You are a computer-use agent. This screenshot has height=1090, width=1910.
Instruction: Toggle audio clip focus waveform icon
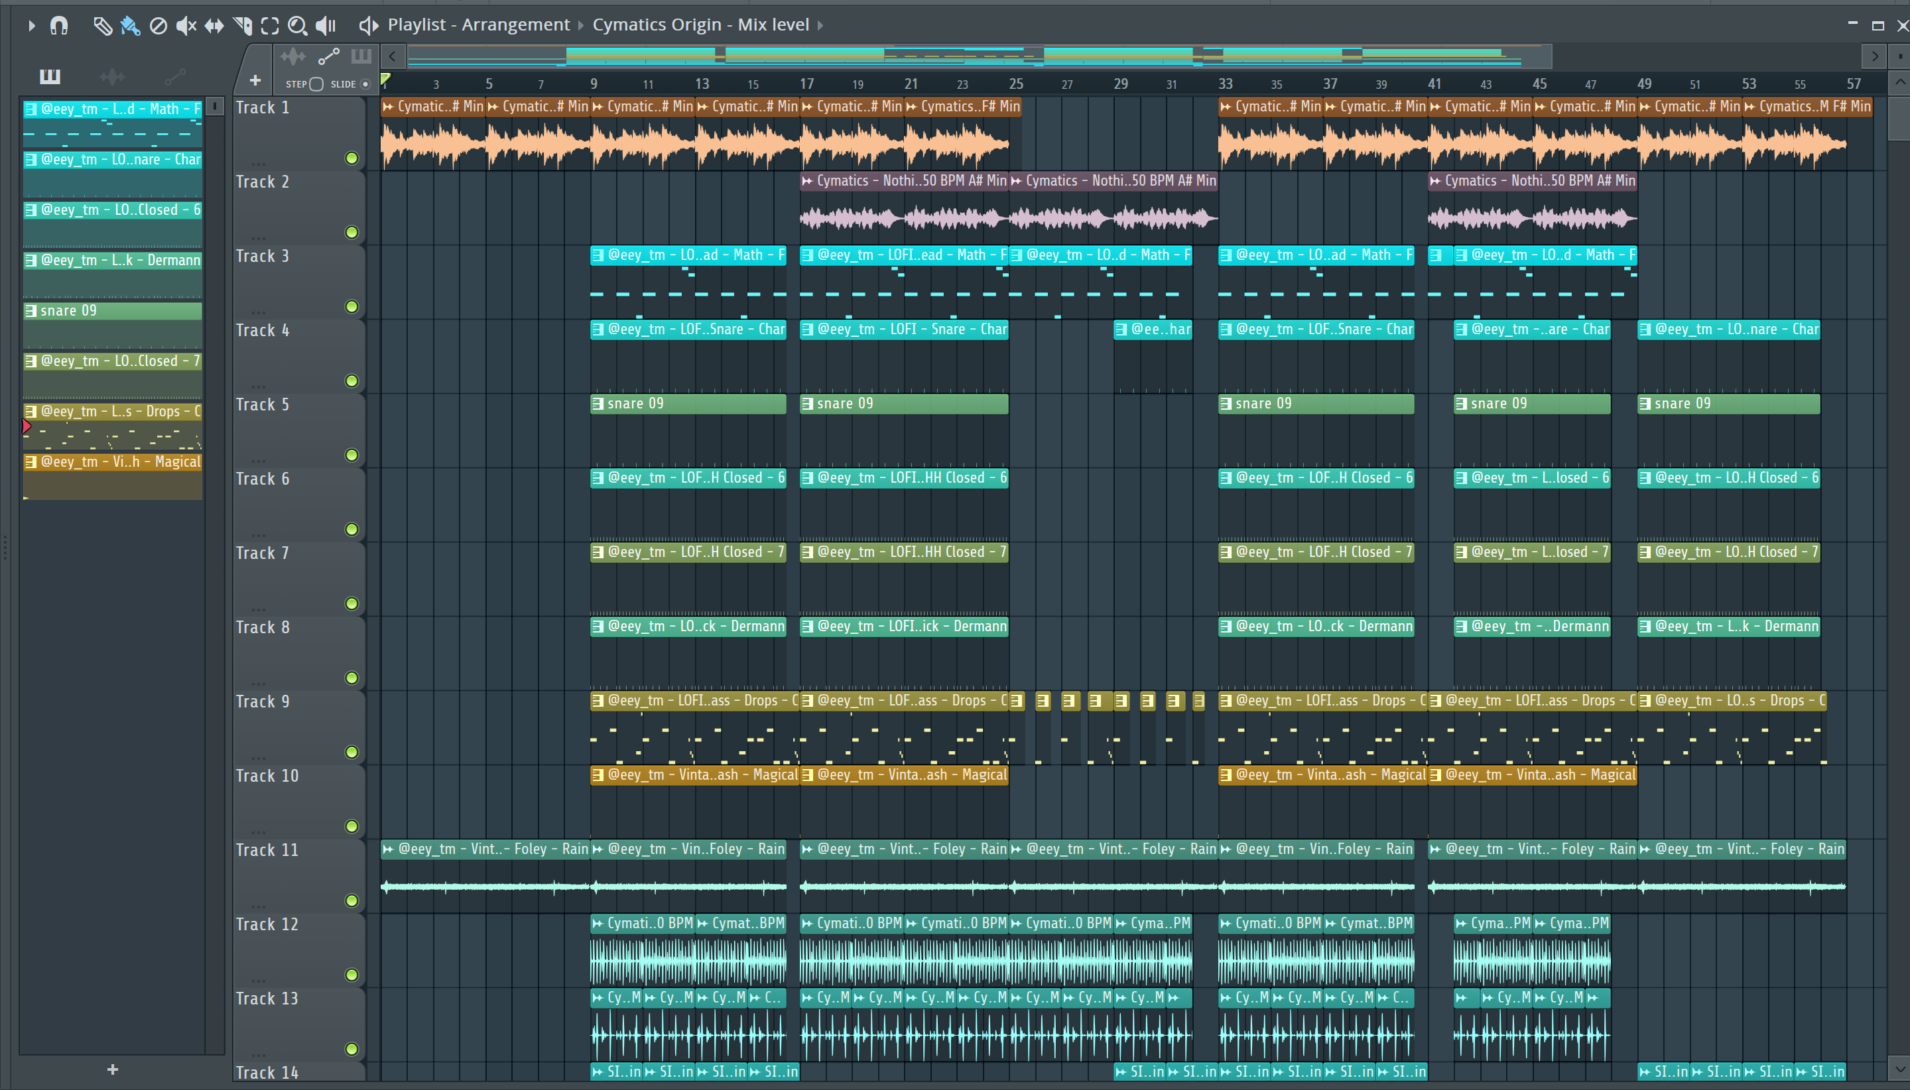(292, 56)
